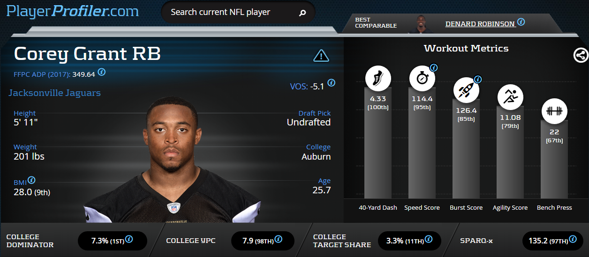Open info icon next to FFPC ADP

pos(101,73)
